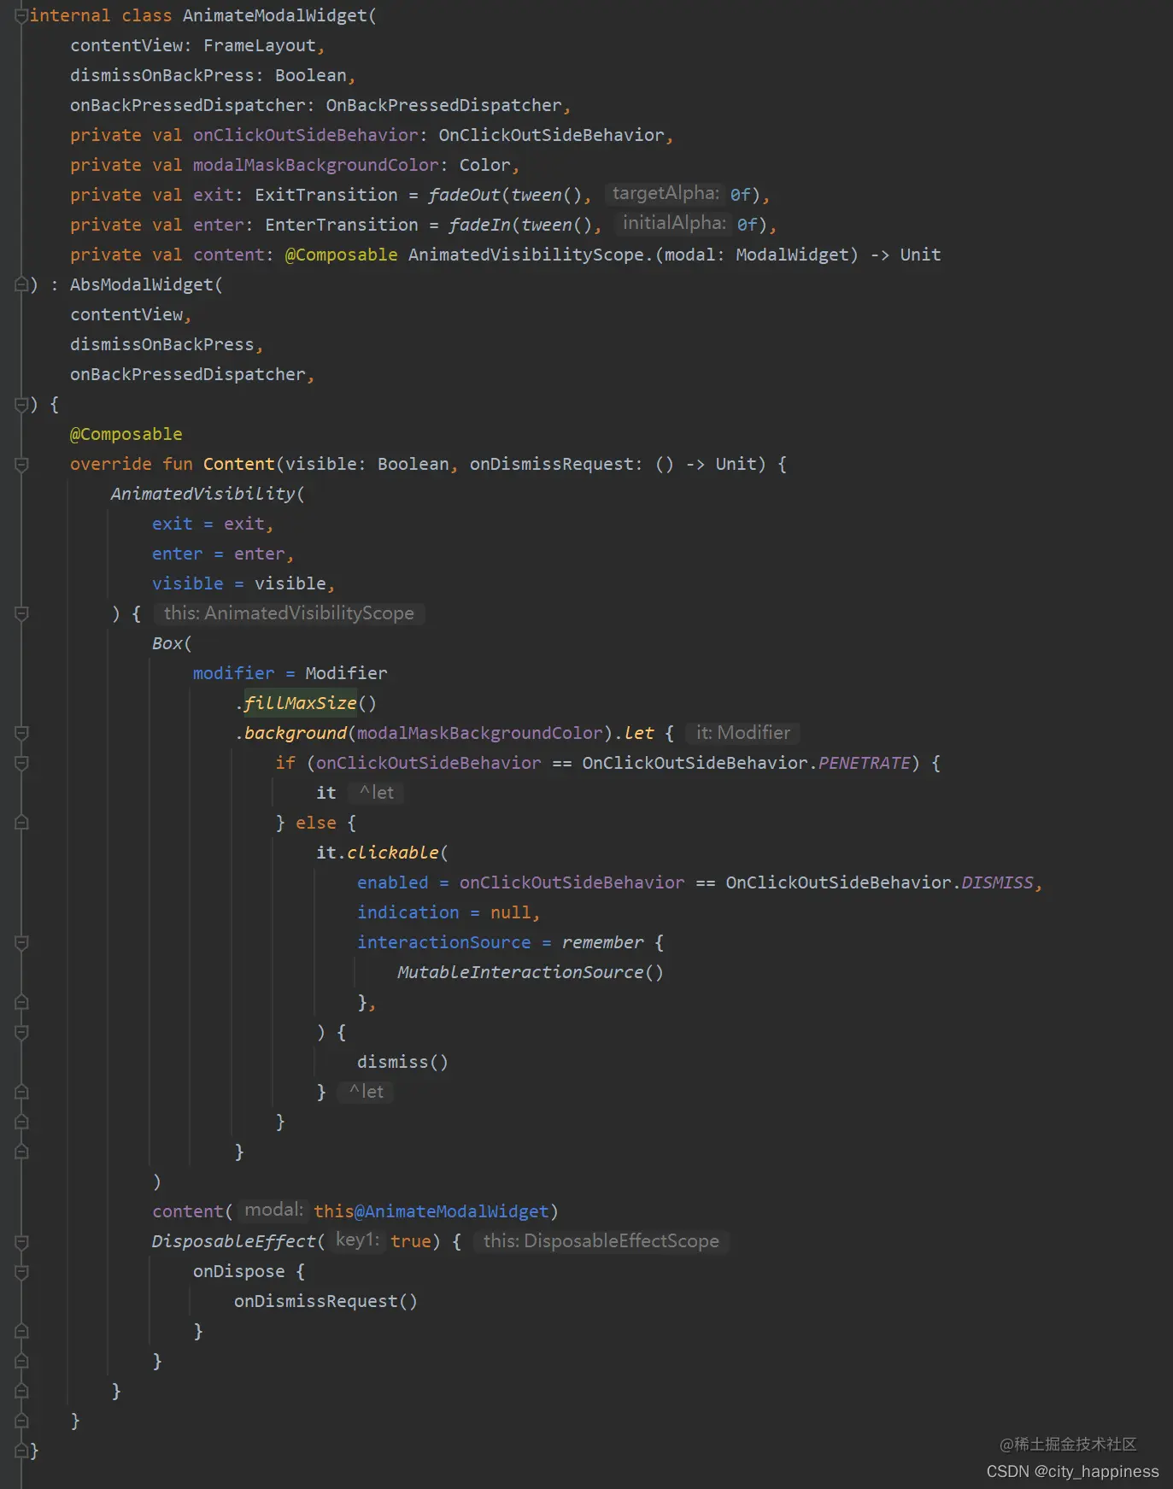Click the "dismiss()" call
1173x1489 pixels.
click(402, 1063)
